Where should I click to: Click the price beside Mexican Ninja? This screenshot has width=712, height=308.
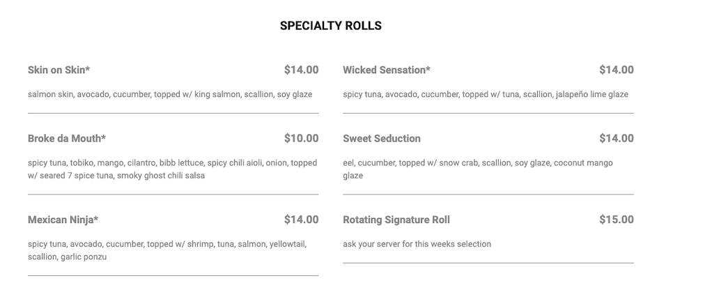[x=301, y=220]
